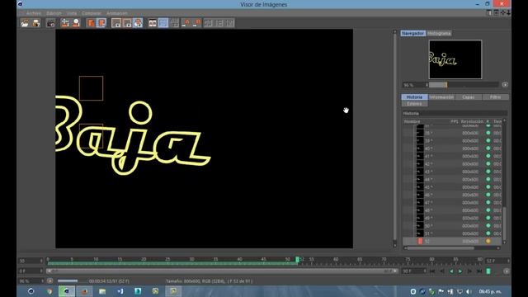This screenshot has height=297, width=528.
Task: Toggle the highlighted blue grid icon
Action: [163, 23]
